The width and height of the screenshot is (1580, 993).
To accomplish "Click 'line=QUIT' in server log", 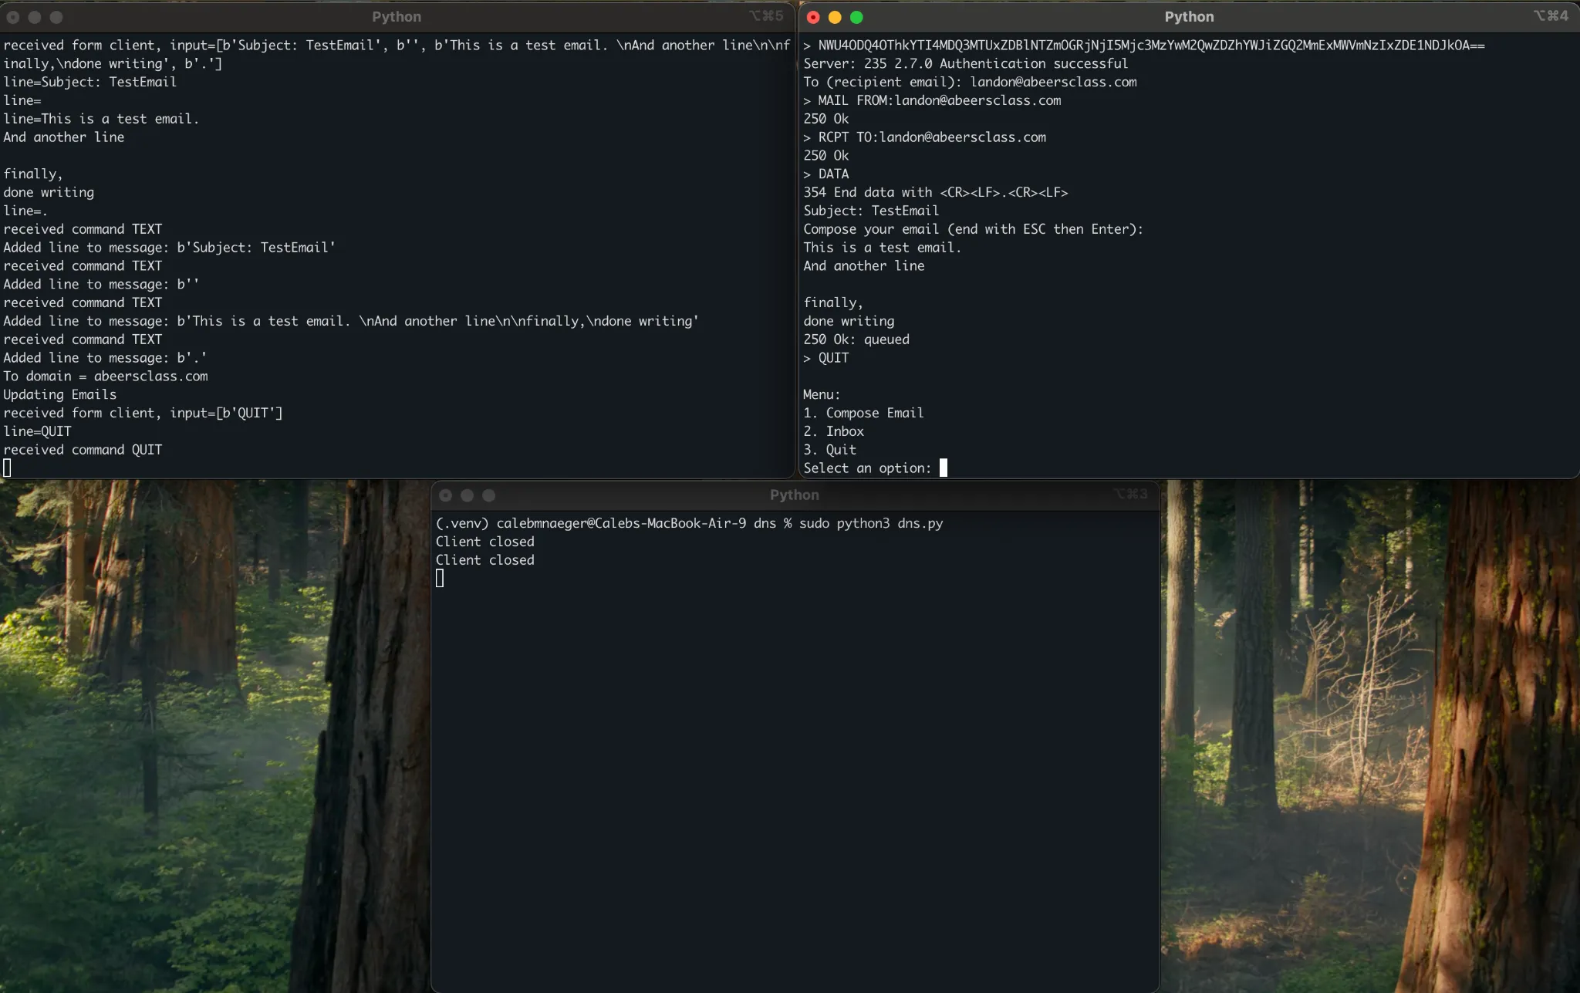I will pos(37,431).
